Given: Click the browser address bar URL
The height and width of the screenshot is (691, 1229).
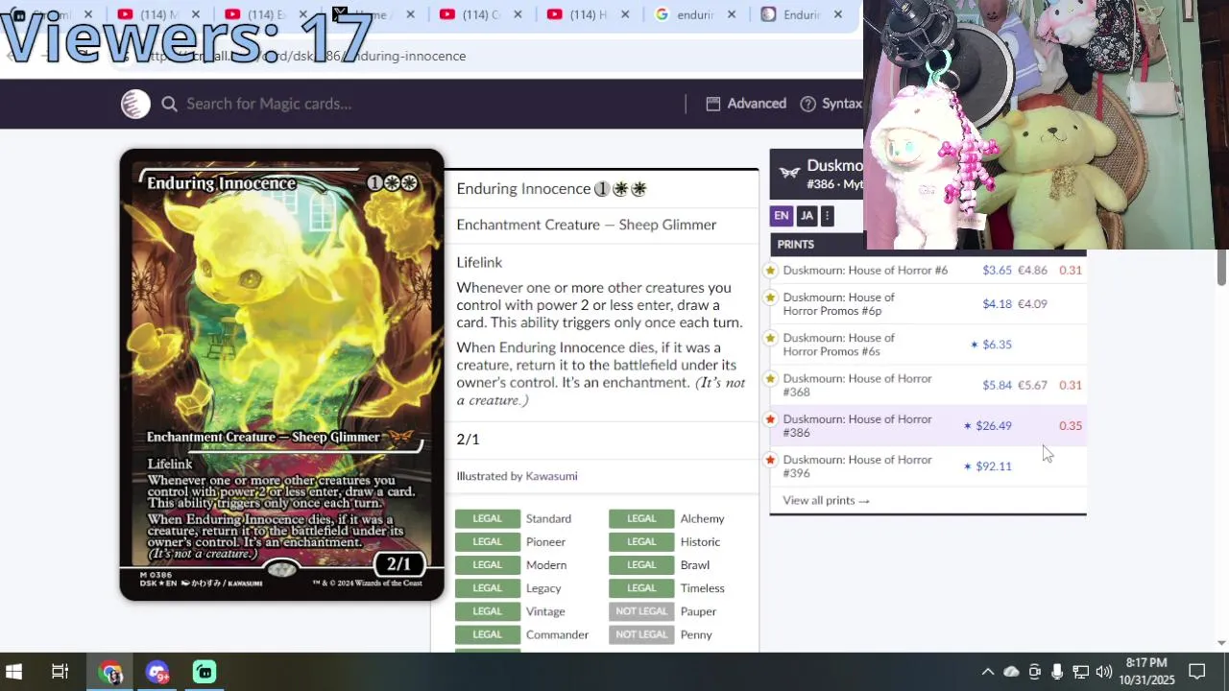Looking at the screenshot, I should (302, 56).
